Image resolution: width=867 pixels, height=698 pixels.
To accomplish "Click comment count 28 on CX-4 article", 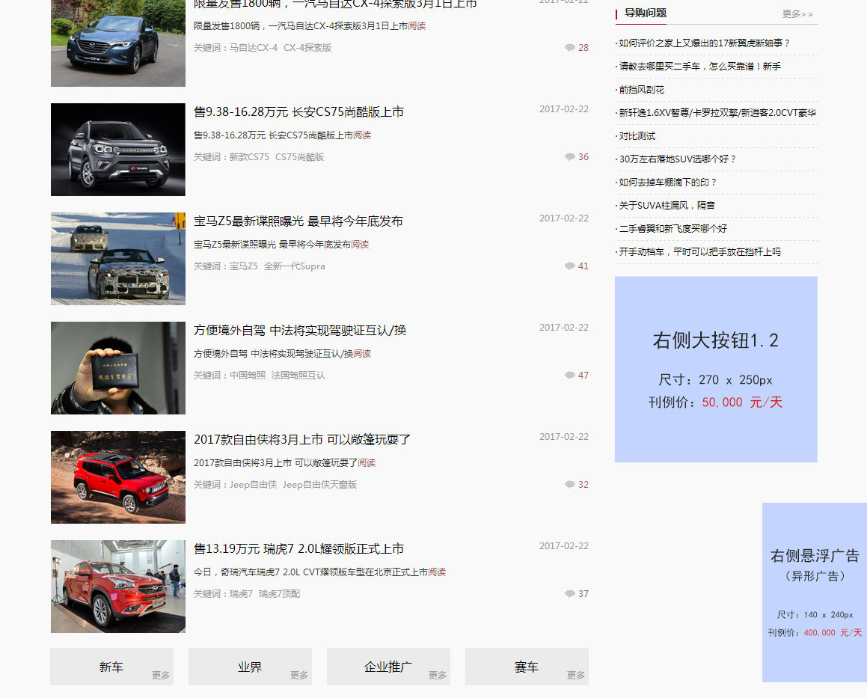I will (x=583, y=48).
